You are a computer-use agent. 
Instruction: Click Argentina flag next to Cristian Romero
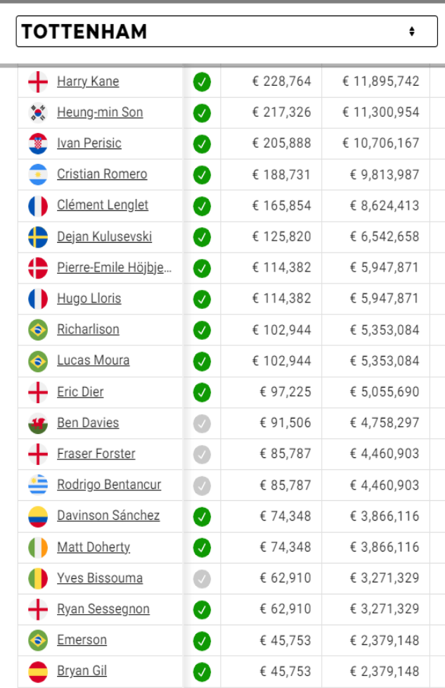pos(38,174)
